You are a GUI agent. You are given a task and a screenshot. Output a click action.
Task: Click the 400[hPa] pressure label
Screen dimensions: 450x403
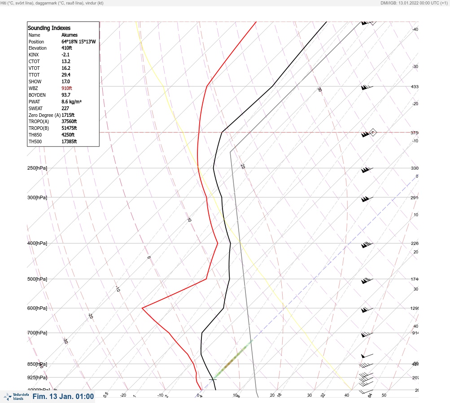click(x=37, y=243)
